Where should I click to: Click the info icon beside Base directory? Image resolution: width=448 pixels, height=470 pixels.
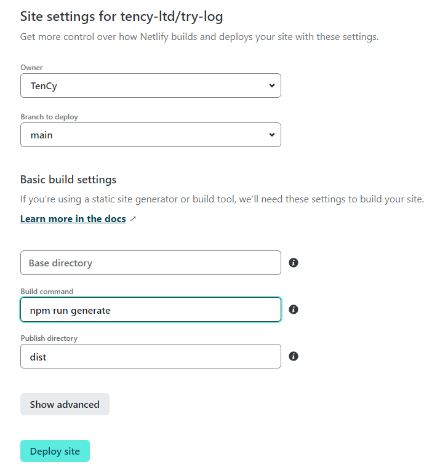tap(294, 263)
